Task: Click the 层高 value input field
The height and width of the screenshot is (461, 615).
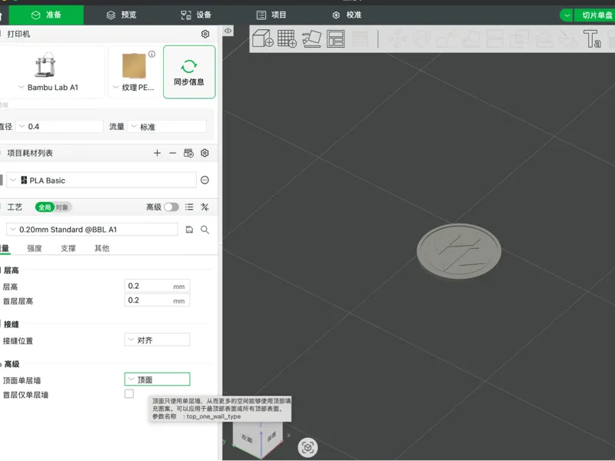Action: 158,286
